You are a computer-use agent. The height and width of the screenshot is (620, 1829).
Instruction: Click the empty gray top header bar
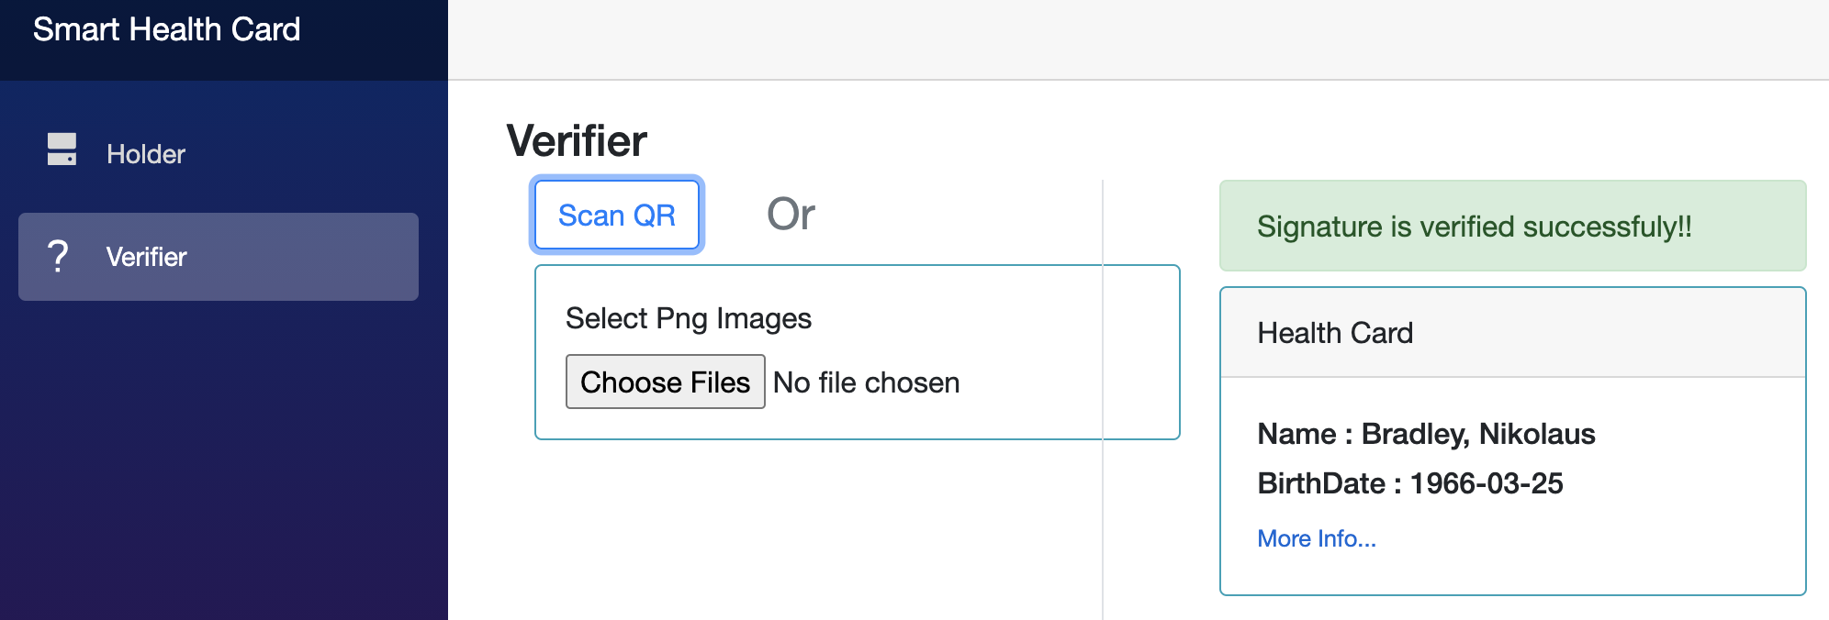[x=1139, y=39]
